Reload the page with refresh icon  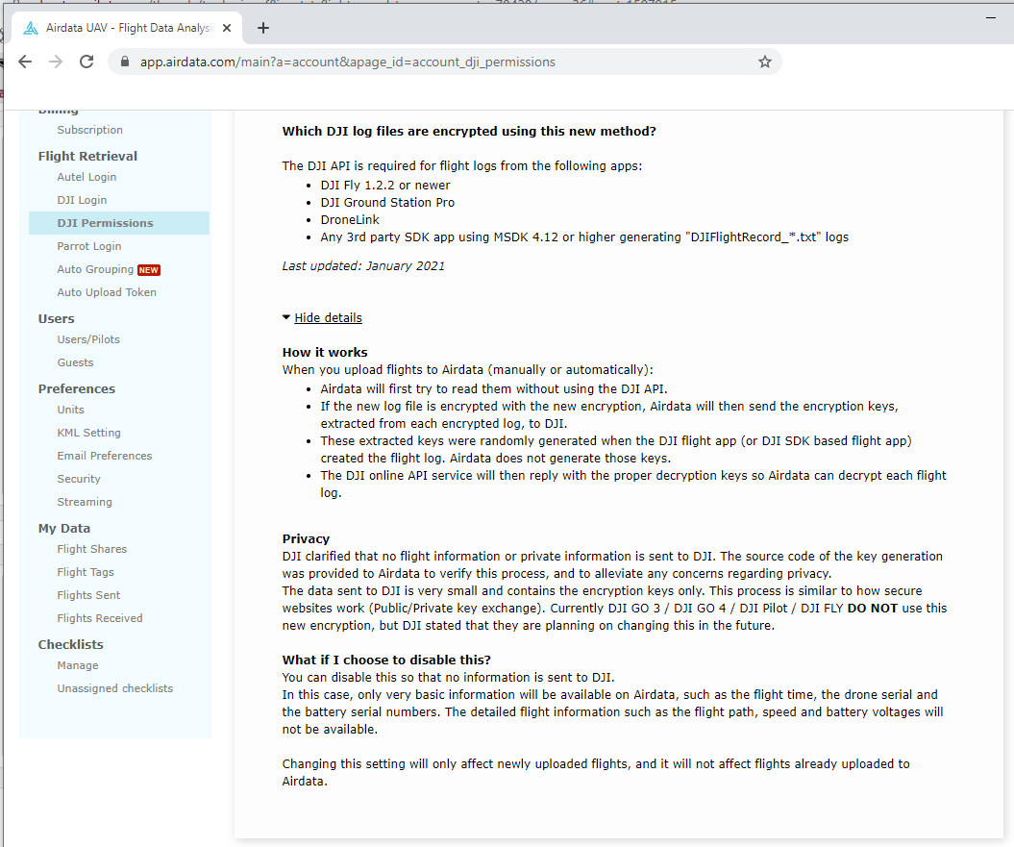click(x=87, y=62)
